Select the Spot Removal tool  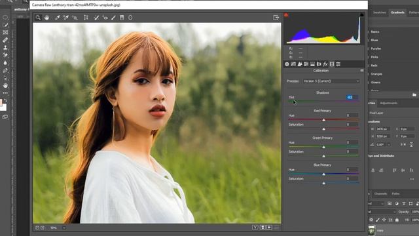point(96,18)
